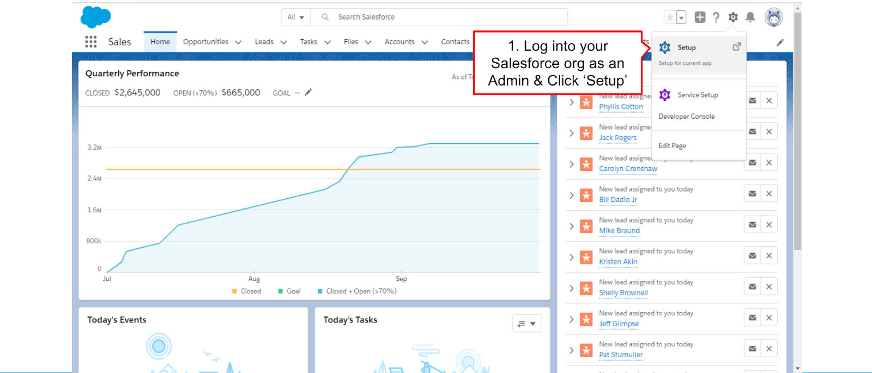The height and width of the screenshot is (373, 872).
Task: Click the Setup menu entry
Action: pyautogui.click(x=699, y=54)
